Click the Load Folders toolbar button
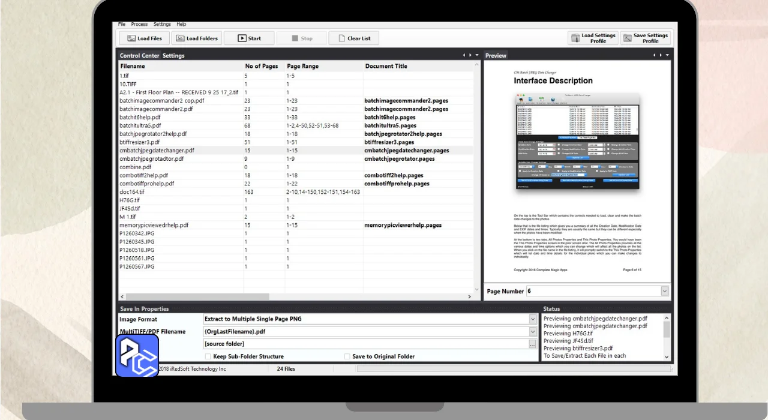This screenshot has width=768, height=420. (196, 38)
